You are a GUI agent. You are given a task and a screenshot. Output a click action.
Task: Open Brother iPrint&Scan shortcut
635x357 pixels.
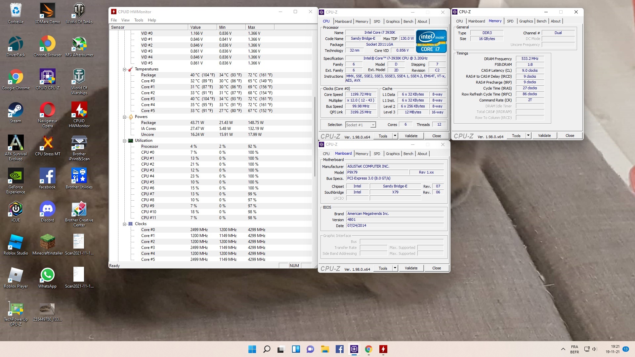tap(79, 148)
